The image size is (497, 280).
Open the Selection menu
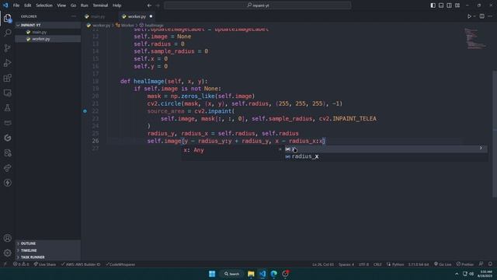(x=44, y=5)
